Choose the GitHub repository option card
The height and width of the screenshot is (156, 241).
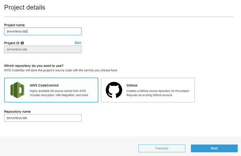[148, 90]
